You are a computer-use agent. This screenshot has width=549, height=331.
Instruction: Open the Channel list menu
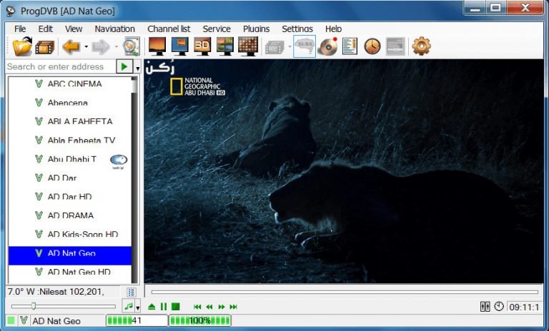pyautogui.click(x=169, y=29)
